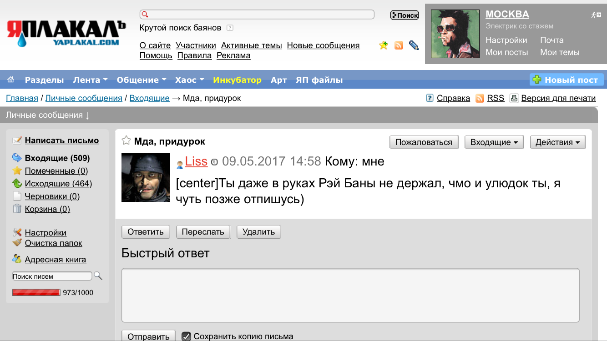The image size is (607, 341).
Task: Open Мои посты in the profile panel
Action: click(507, 52)
